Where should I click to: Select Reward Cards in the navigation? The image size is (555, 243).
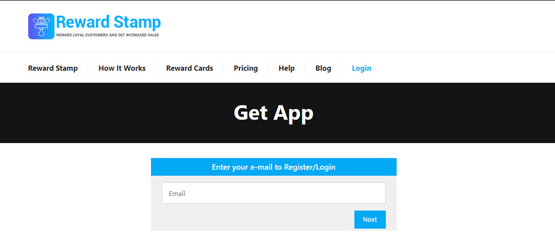pyautogui.click(x=189, y=68)
